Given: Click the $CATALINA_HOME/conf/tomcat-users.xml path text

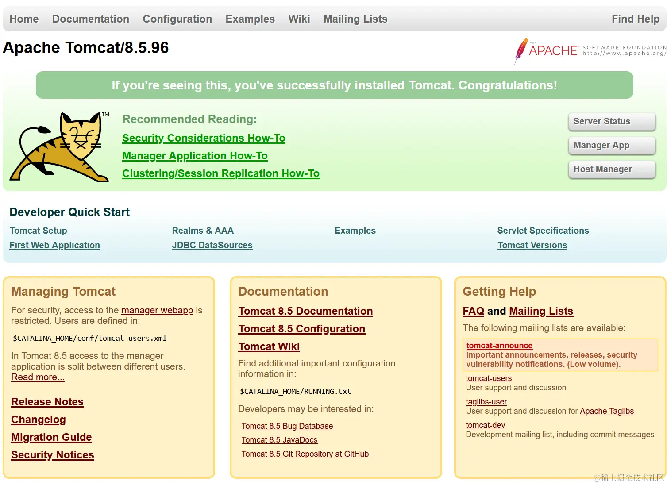Looking at the screenshot, I should [x=90, y=338].
